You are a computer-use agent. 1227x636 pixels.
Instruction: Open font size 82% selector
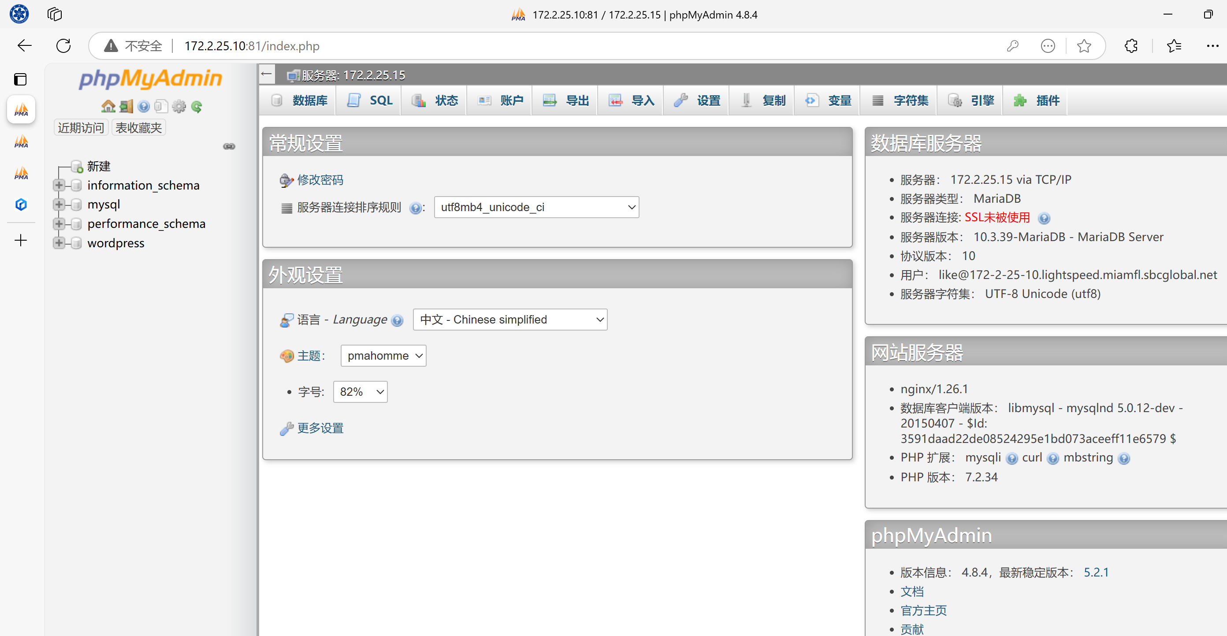(x=360, y=391)
